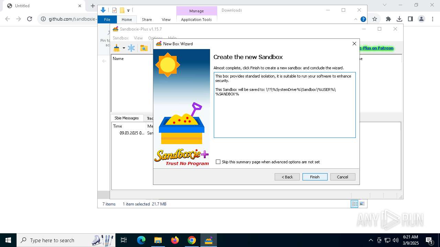Switch to Chrome on taskbar

pyautogui.click(x=192, y=240)
